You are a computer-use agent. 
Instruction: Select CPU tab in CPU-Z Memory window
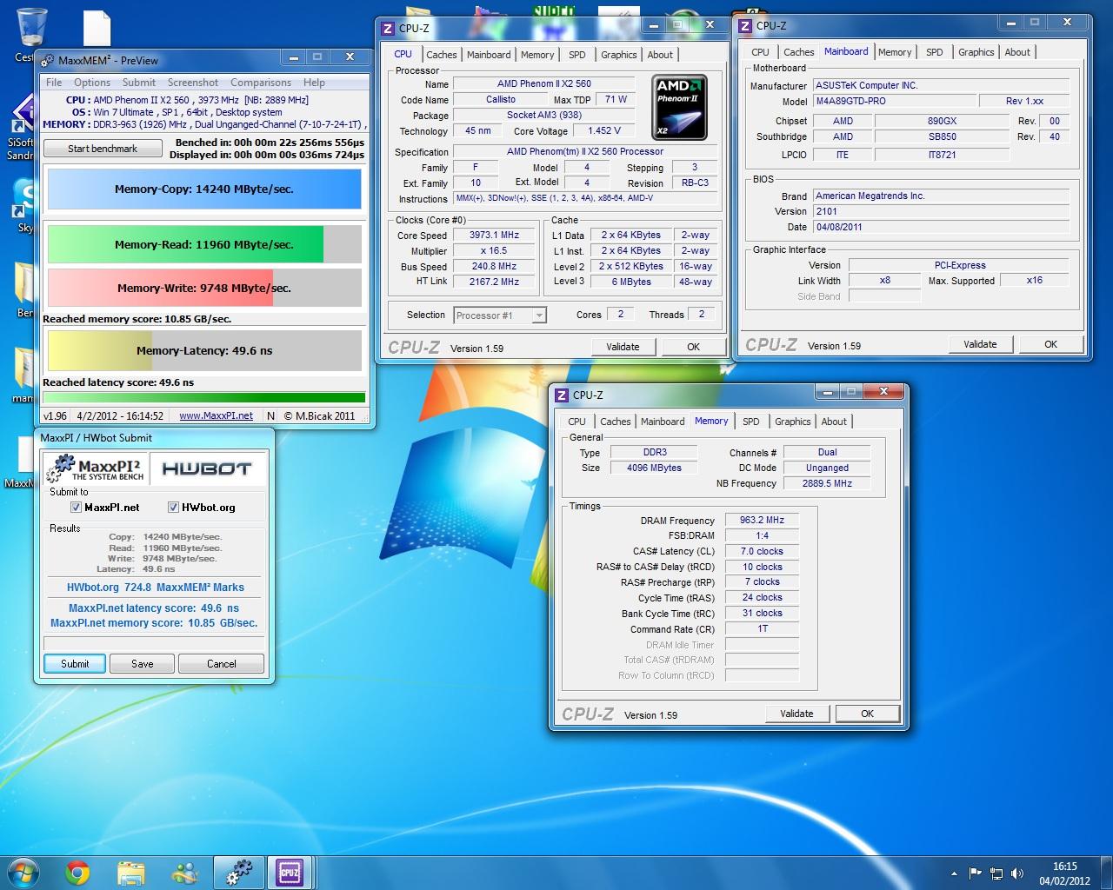(x=576, y=422)
